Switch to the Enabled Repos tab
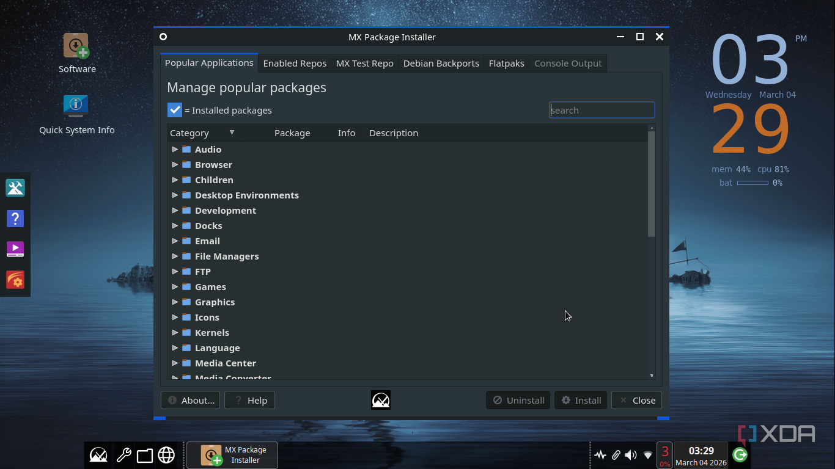The image size is (835, 469). [x=295, y=64]
